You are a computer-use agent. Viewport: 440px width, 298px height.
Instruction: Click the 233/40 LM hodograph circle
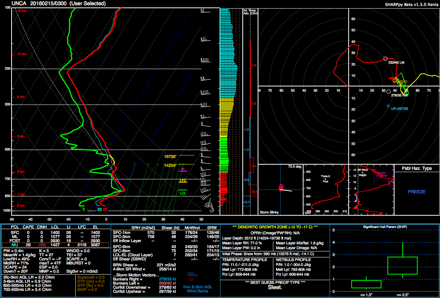pos(386,59)
